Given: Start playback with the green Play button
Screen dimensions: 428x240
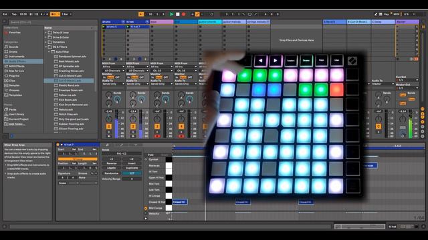Looking at the screenshot, I should [171, 14].
